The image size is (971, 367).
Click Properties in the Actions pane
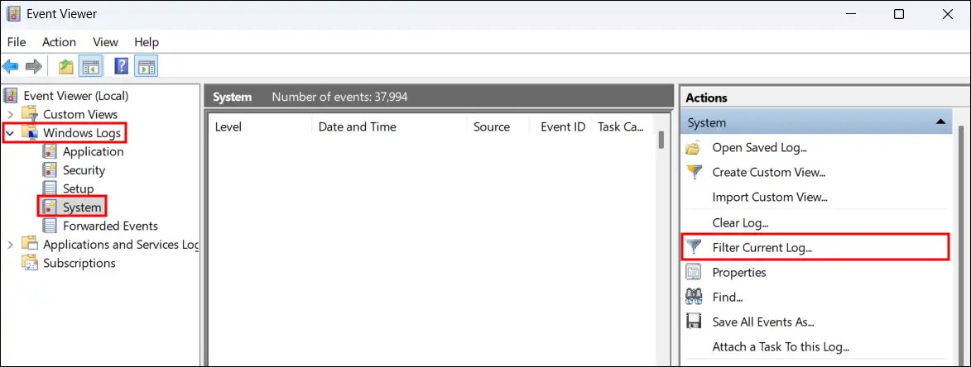pos(738,272)
